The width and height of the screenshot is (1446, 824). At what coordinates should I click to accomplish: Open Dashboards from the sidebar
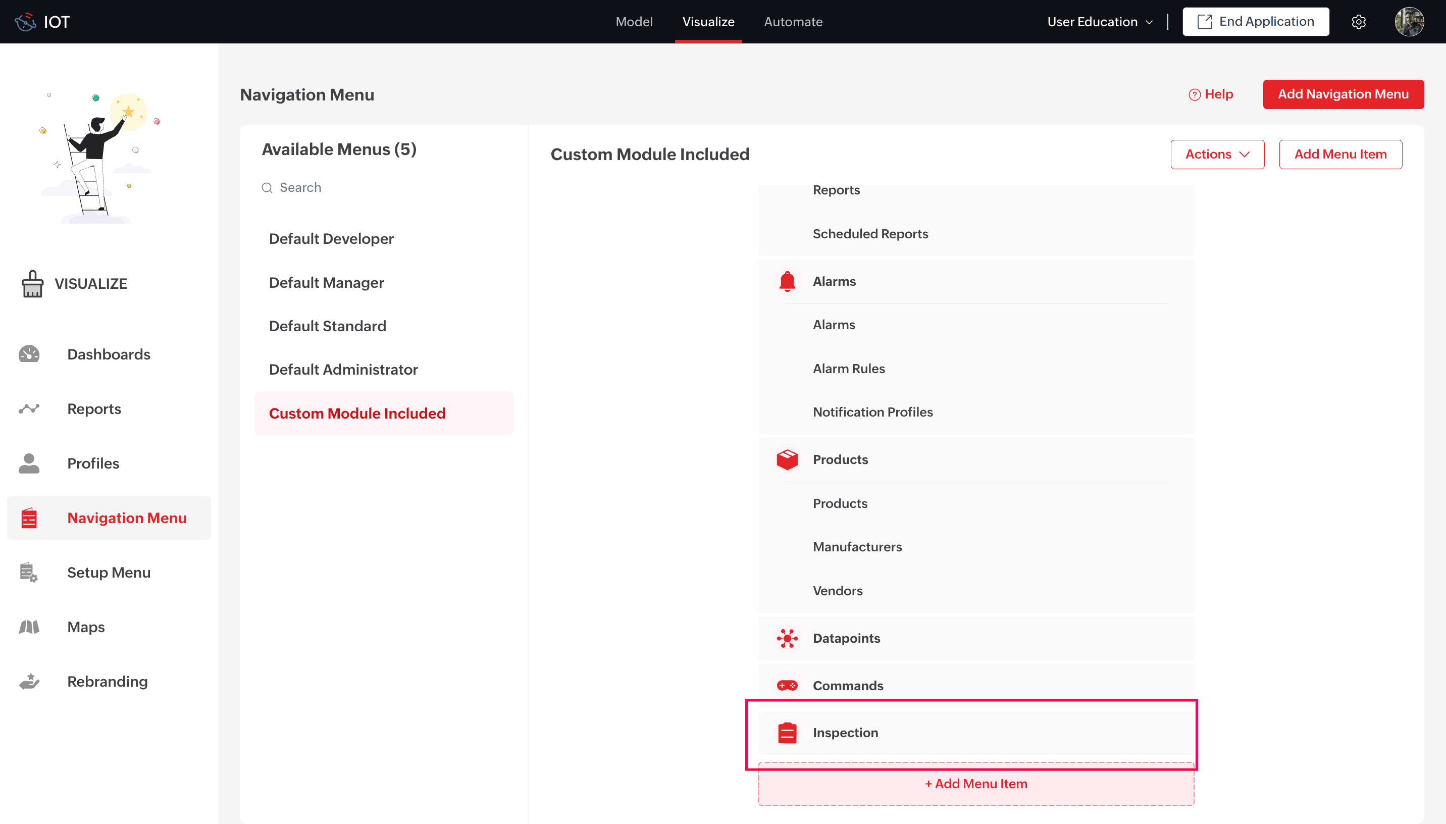(x=108, y=354)
